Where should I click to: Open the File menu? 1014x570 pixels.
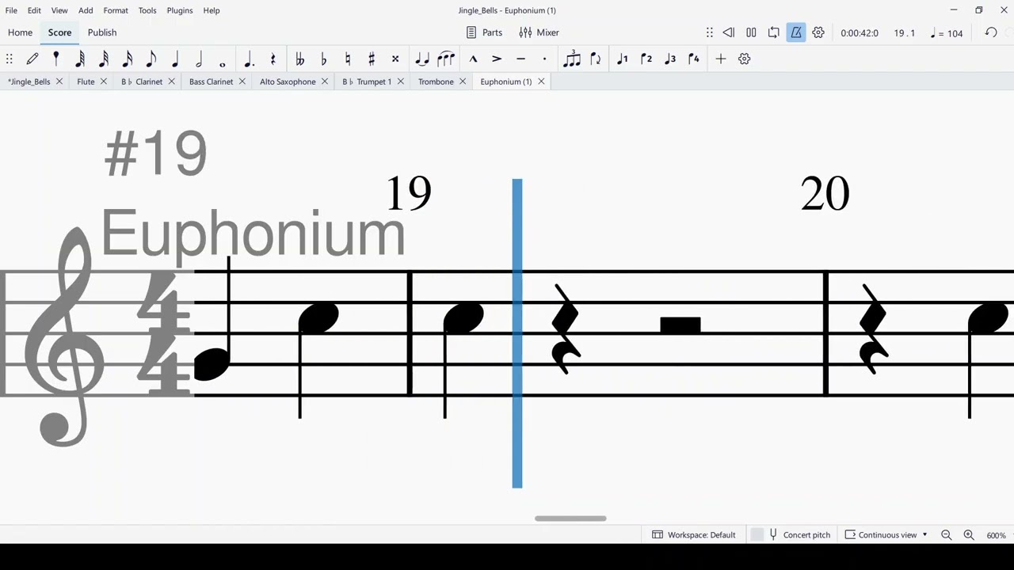point(11,10)
